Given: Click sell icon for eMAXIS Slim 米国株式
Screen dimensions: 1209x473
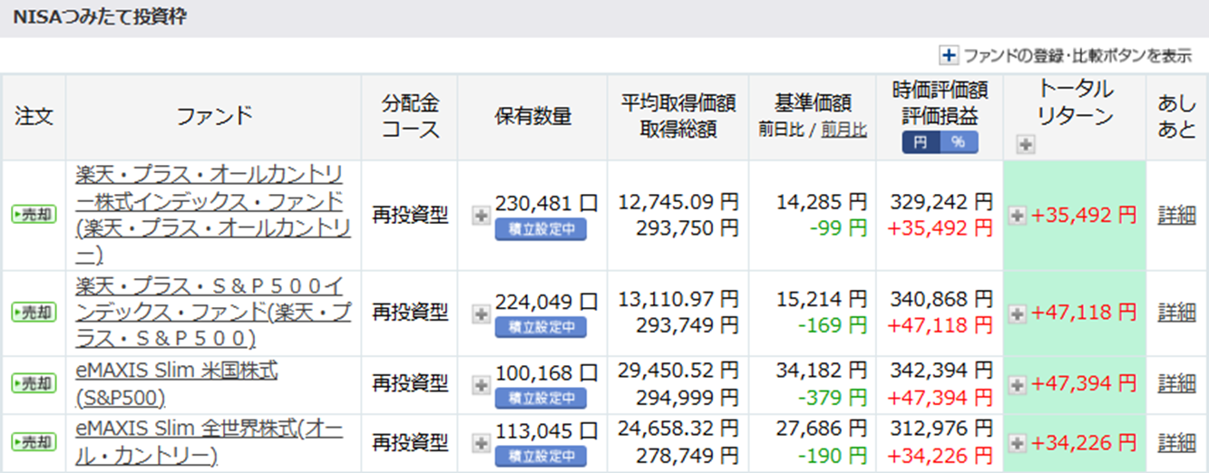Looking at the screenshot, I should click(x=34, y=383).
